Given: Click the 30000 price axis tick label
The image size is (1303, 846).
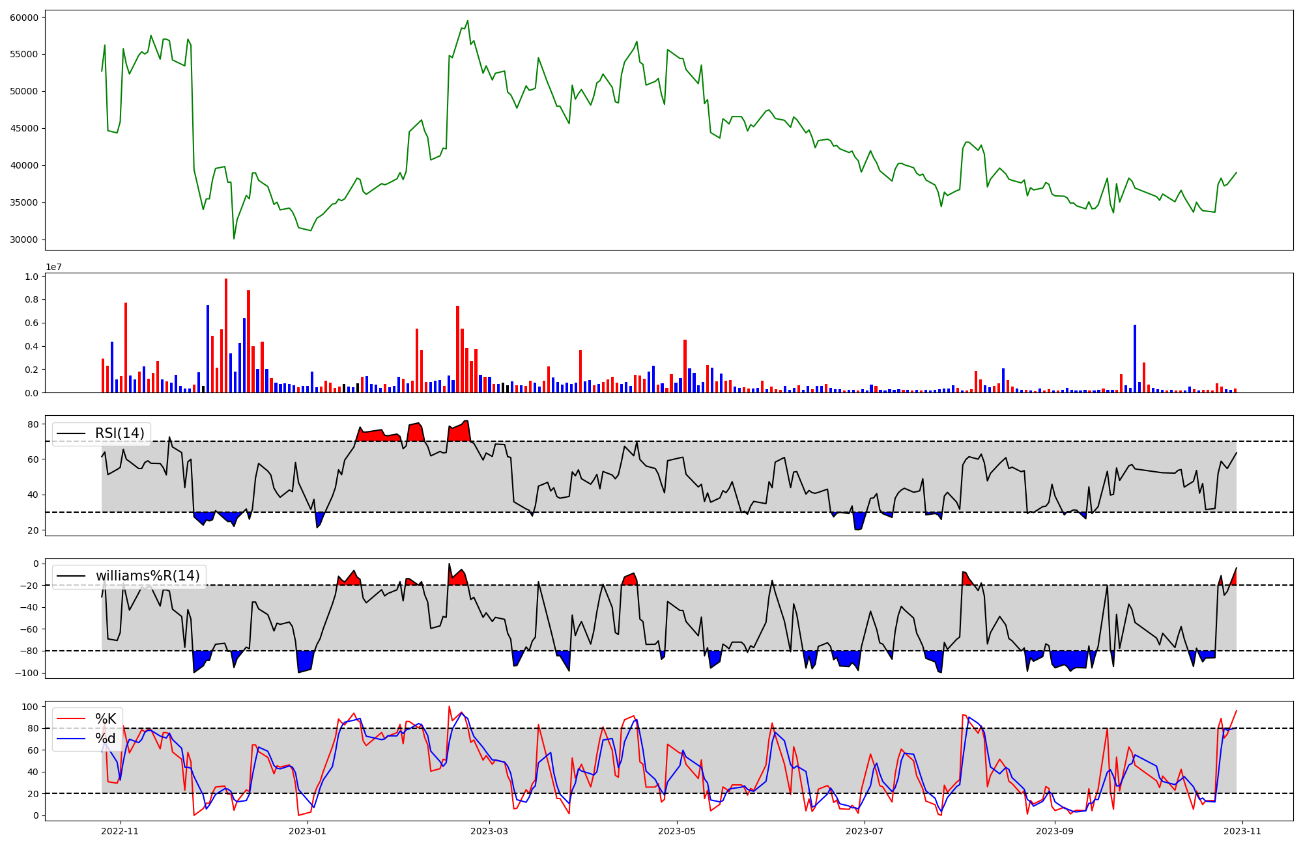Looking at the screenshot, I should pos(24,240).
